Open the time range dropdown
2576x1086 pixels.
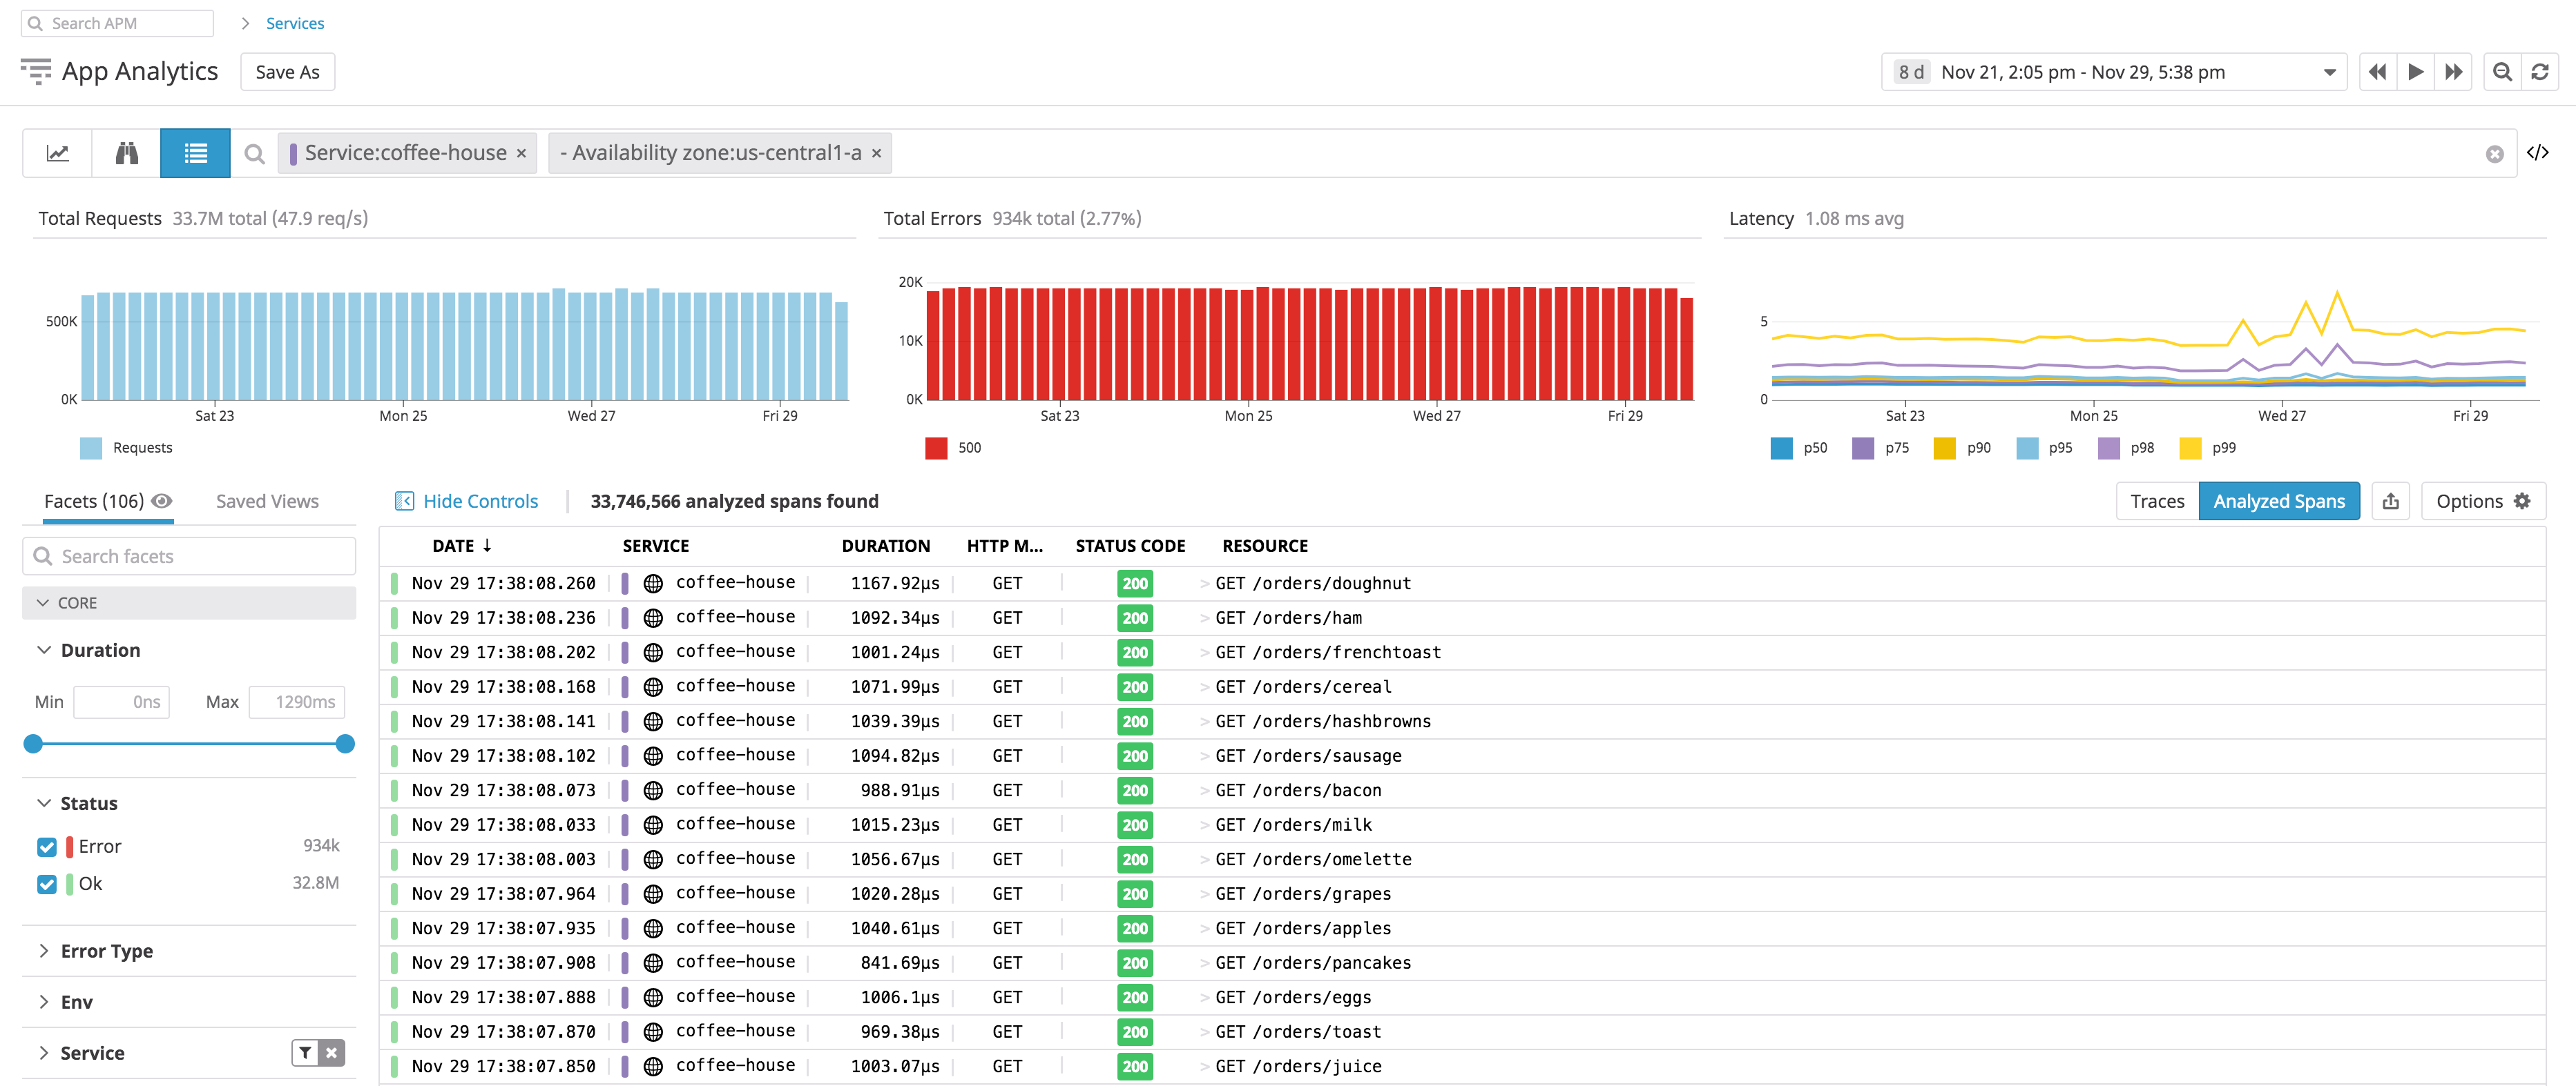[2329, 72]
